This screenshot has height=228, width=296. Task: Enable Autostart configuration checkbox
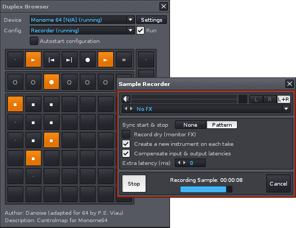pyautogui.click(x=34, y=41)
